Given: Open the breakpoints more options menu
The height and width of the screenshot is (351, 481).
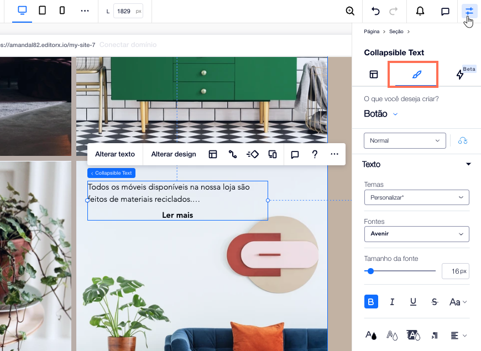Looking at the screenshot, I should 85,11.
